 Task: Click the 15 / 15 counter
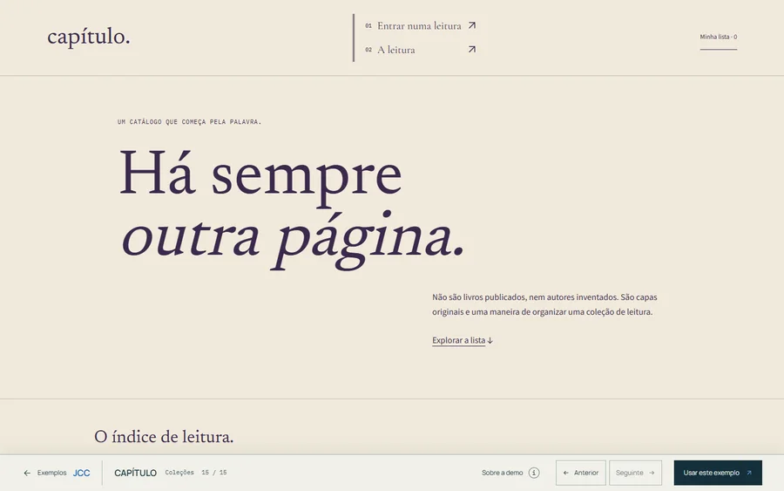214,473
